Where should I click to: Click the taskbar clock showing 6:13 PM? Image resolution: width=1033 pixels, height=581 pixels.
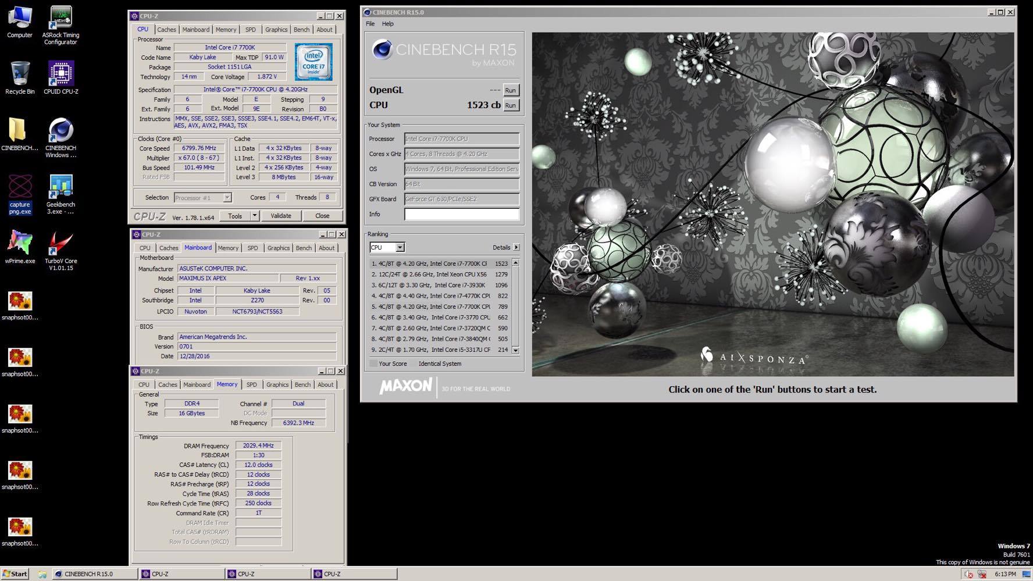click(x=1005, y=574)
